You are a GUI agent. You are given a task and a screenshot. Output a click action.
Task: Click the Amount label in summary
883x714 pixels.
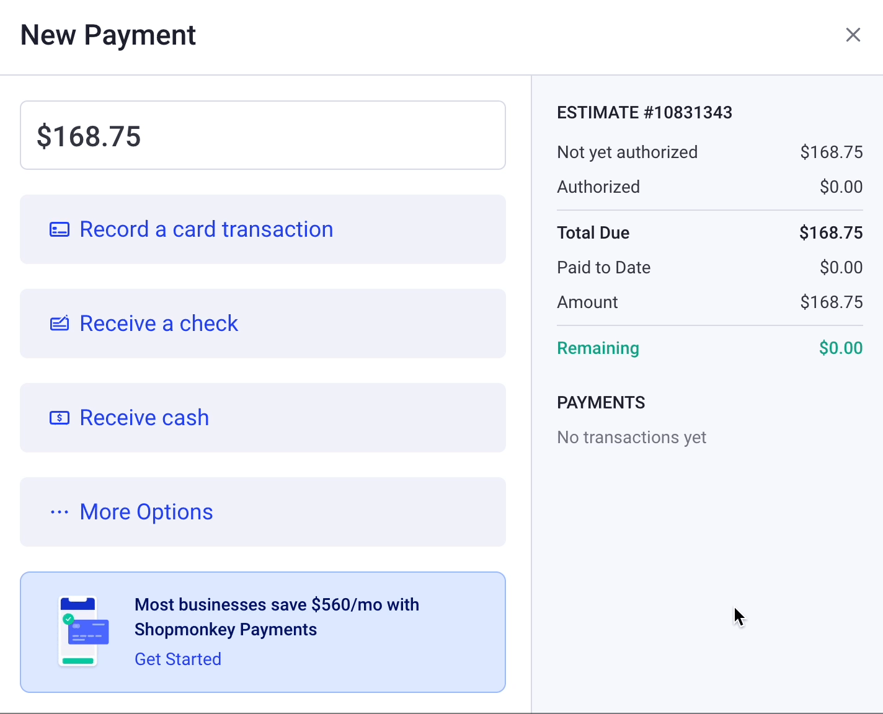(587, 302)
